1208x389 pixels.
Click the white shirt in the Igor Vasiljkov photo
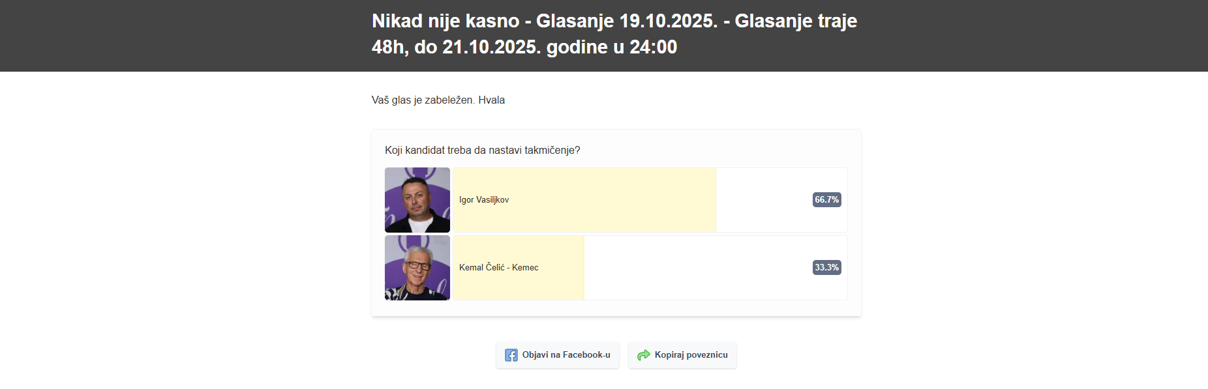point(419,226)
